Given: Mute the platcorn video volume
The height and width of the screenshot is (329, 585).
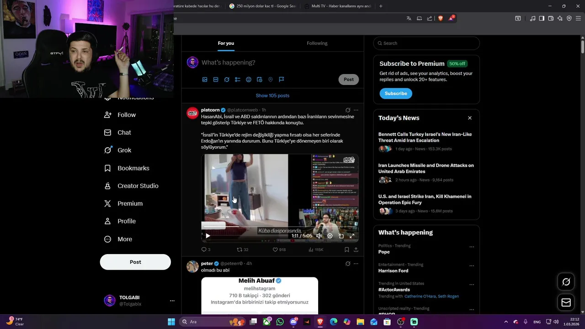Looking at the screenshot, I should [x=319, y=236].
